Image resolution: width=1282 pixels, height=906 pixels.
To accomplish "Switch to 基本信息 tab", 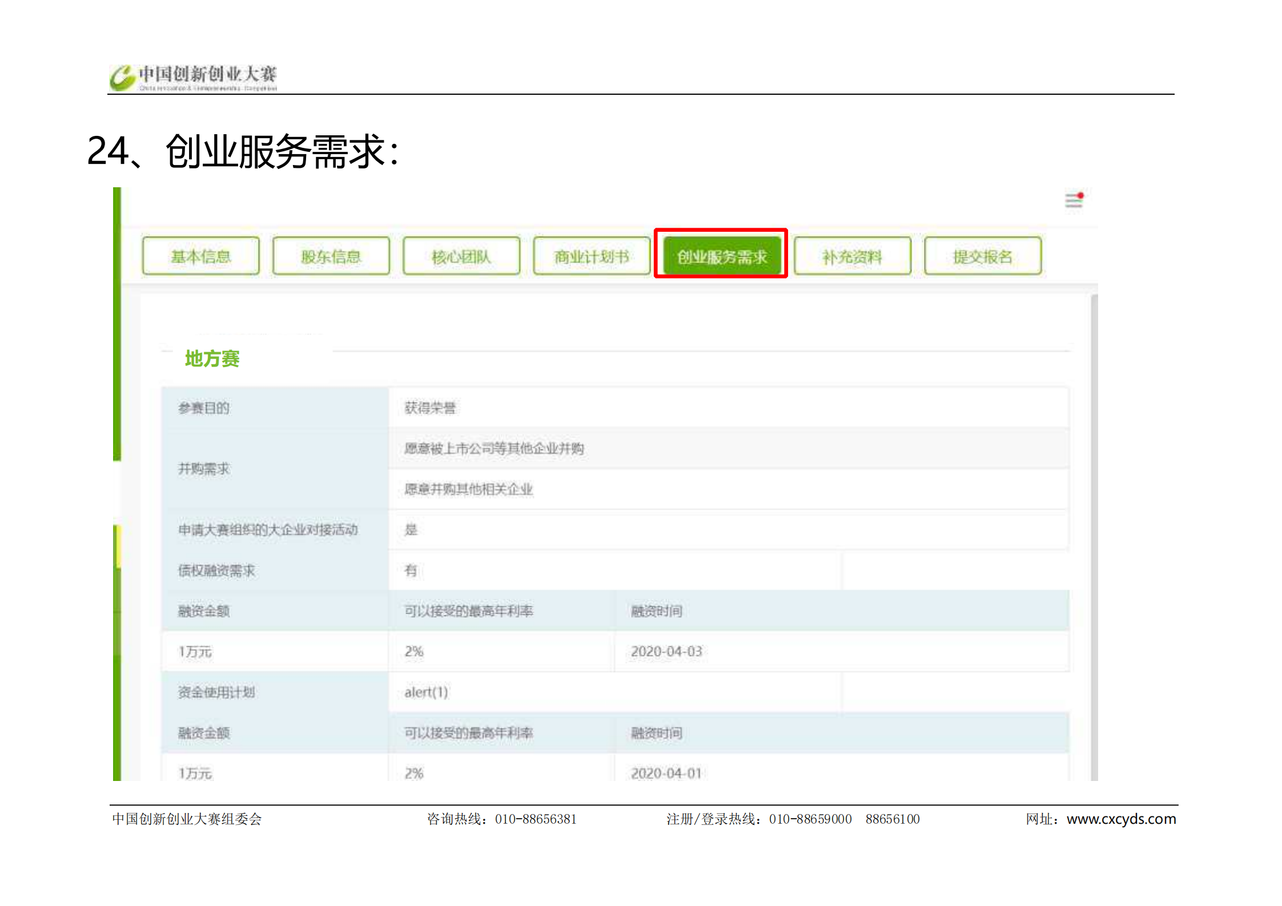I will click(x=201, y=256).
